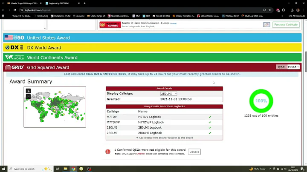Screen dimensions: 307x172
Task: Click the granted date 2021-11-01 13:00:59
Action: [176, 99]
